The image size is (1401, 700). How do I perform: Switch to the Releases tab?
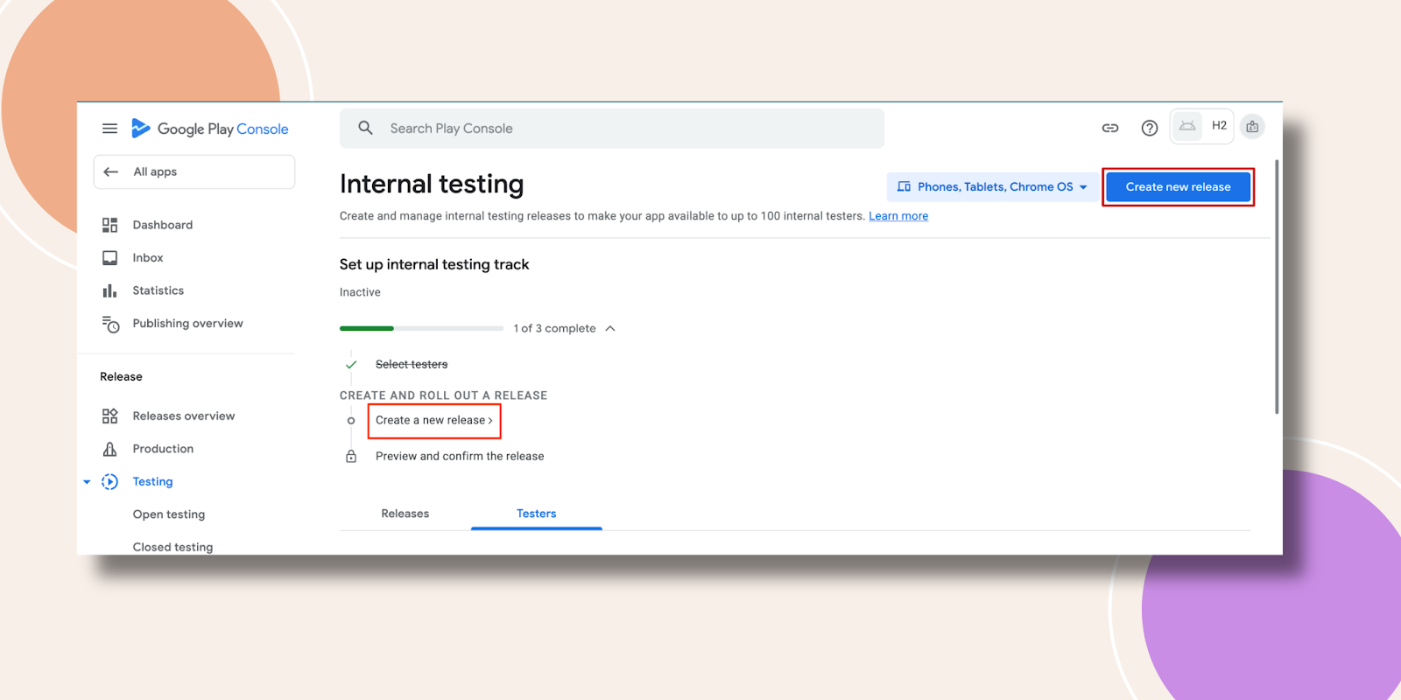point(405,514)
